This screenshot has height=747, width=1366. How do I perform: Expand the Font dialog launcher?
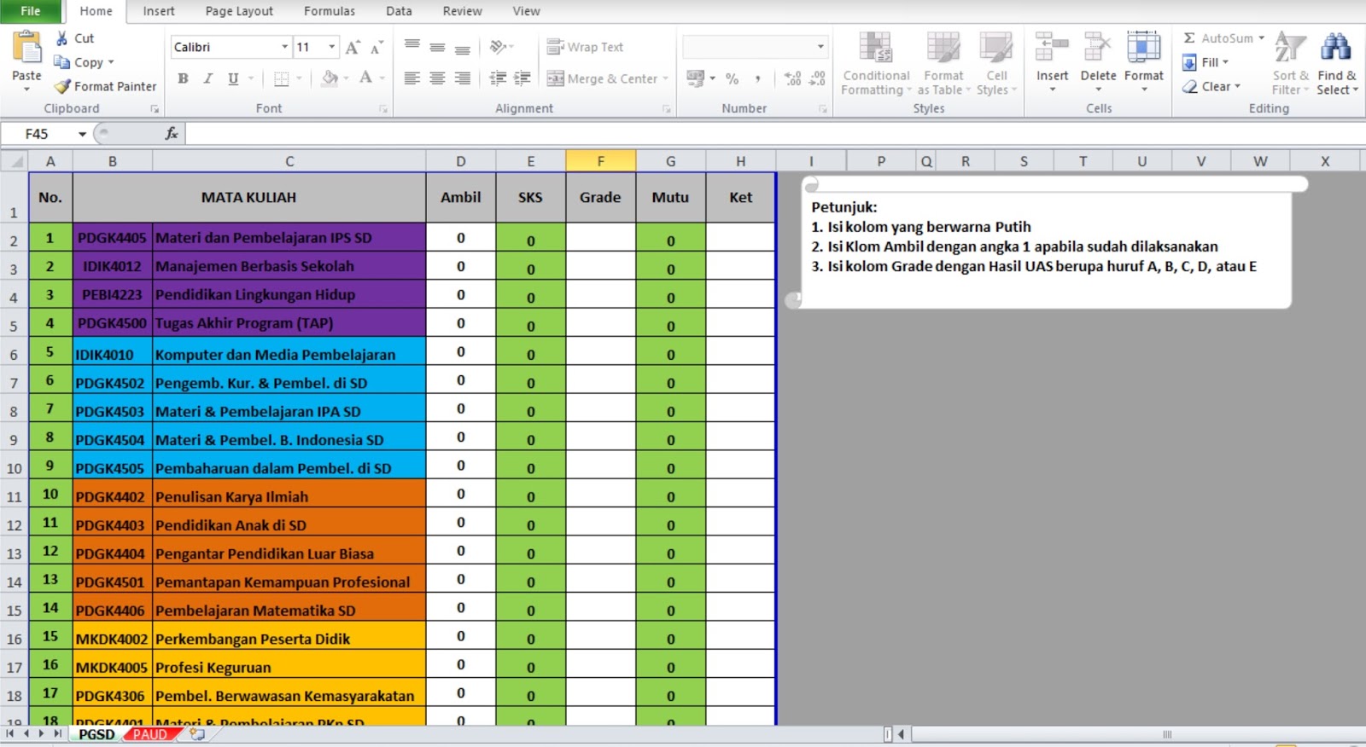pos(383,109)
